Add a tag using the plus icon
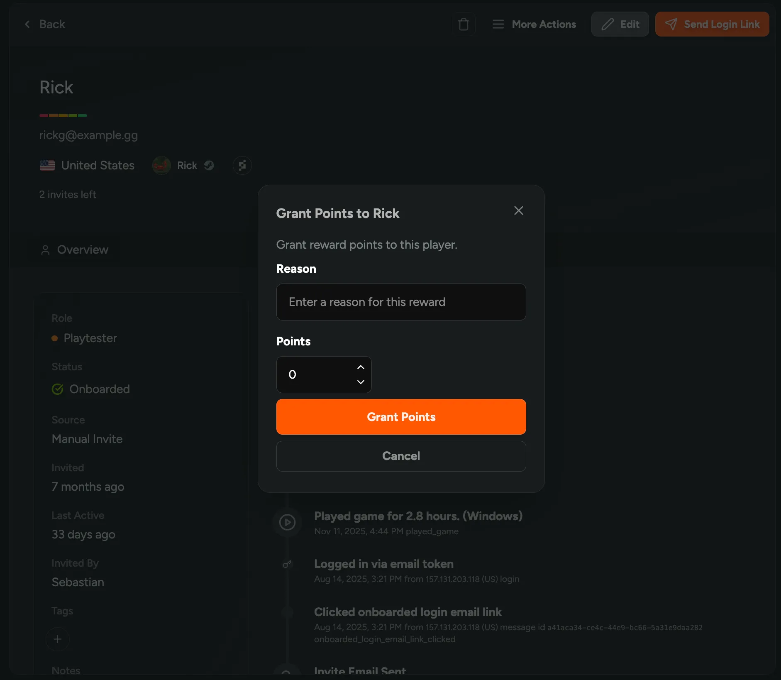 tap(57, 639)
